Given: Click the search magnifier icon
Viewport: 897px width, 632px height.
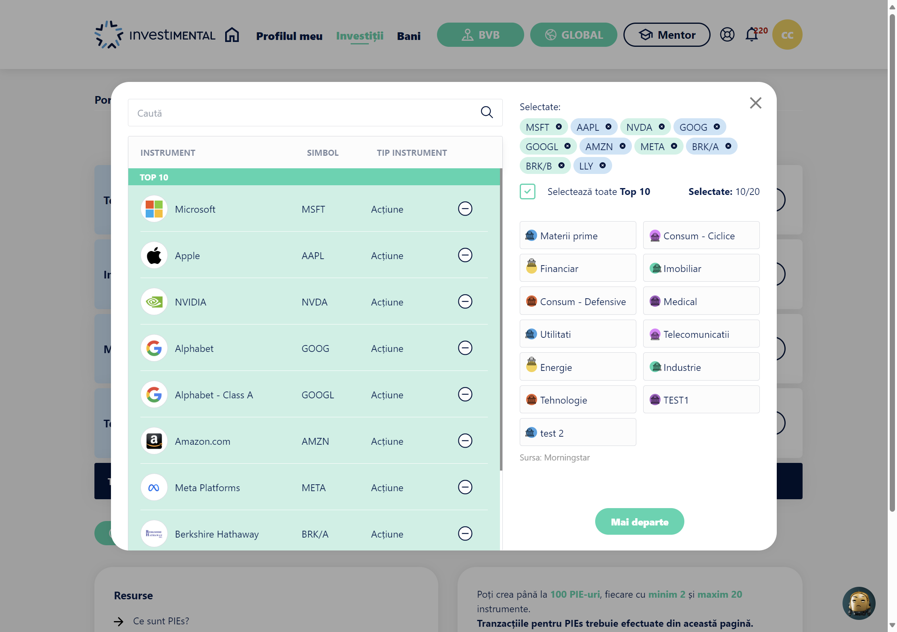Looking at the screenshot, I should (x=487, y=112).
